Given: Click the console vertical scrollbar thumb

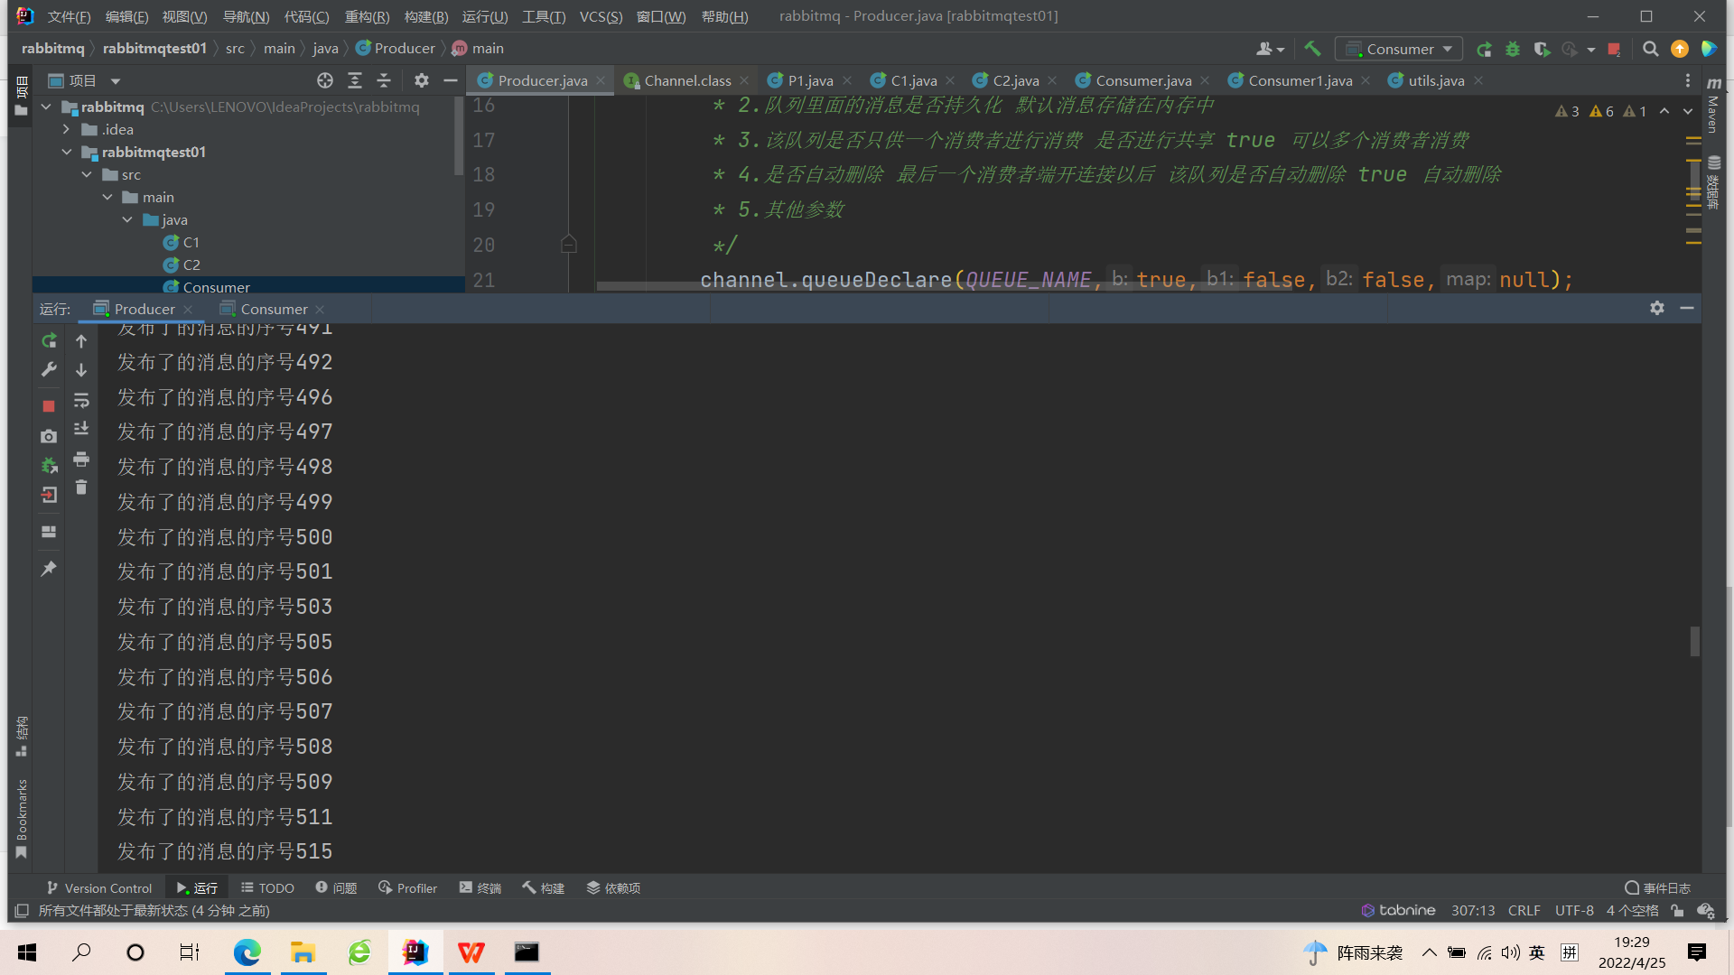Looking at the screenshot, I should (1695, 641).
